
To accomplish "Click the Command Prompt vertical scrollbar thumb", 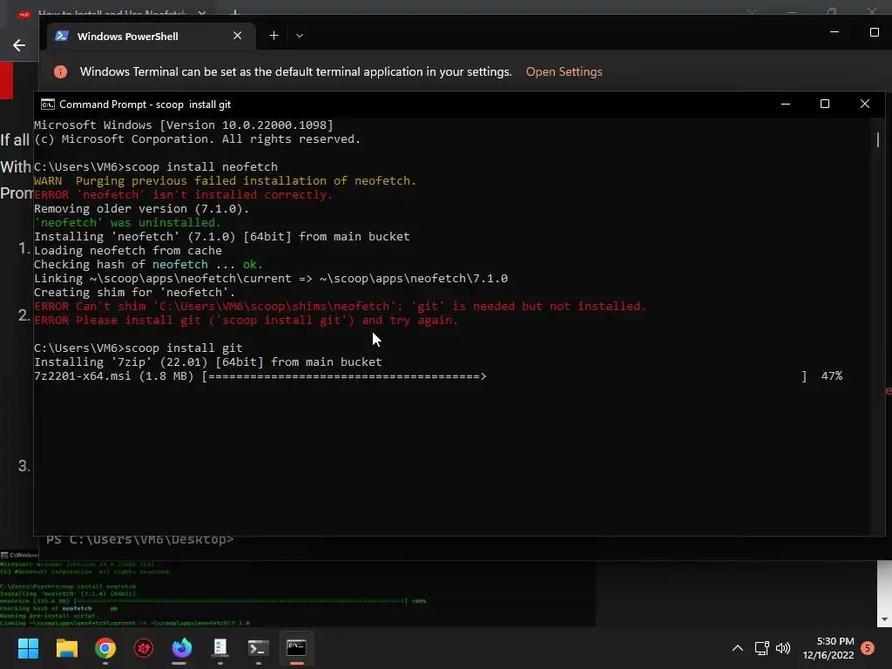I will click(x=878, y=139).
